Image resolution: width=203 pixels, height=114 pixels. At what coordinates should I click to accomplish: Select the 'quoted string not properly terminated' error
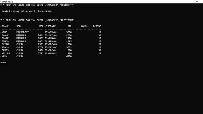[27, 11]
